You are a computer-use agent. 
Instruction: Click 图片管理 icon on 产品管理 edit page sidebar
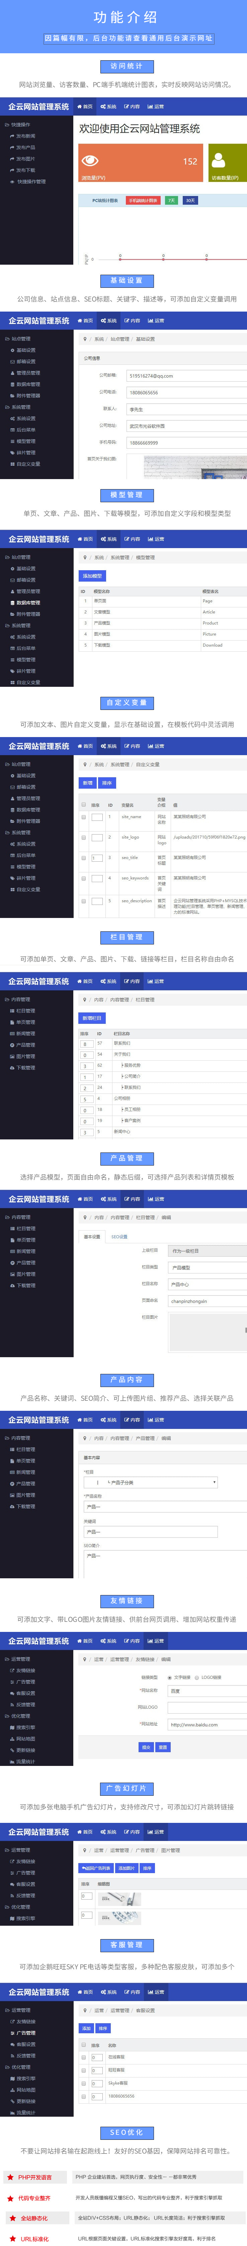12,1274
